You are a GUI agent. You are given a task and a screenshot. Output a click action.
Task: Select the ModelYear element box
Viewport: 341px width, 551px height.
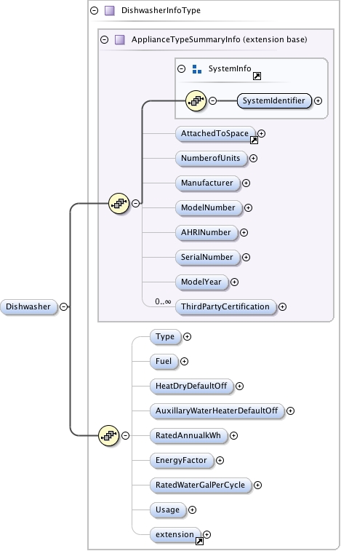coord(201,282)
